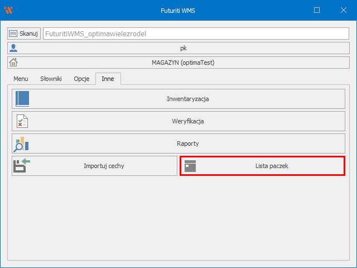Maximize the Futuriti WMS window
357x268 pixels.
(x=317, y=10)
